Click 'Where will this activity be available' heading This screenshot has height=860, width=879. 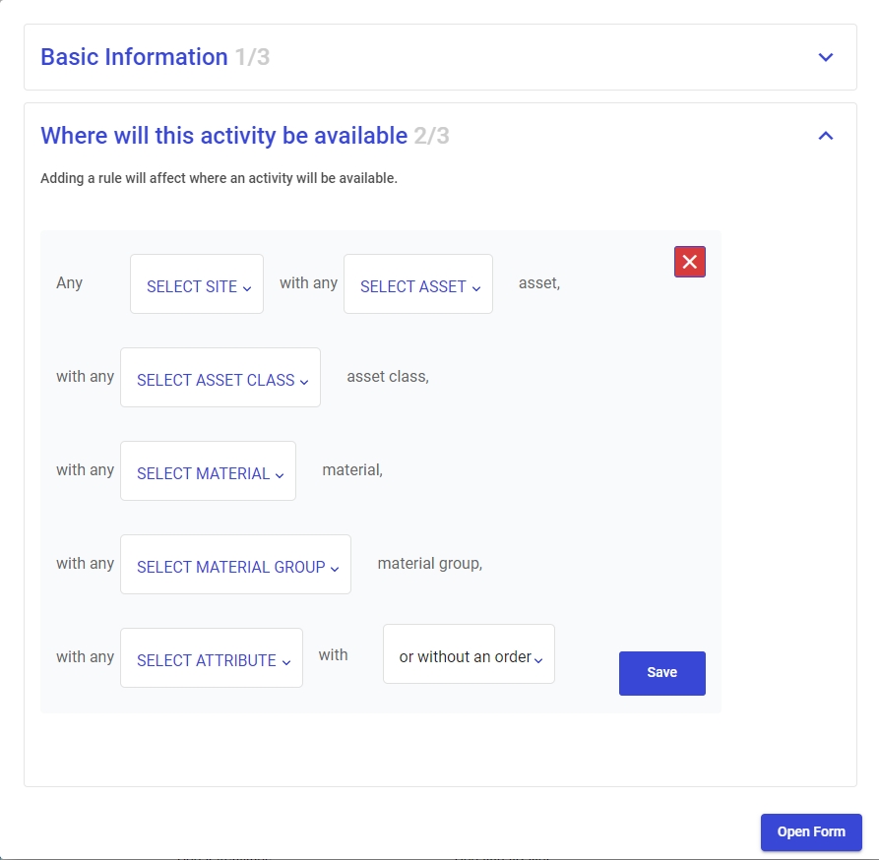point(224,136)
